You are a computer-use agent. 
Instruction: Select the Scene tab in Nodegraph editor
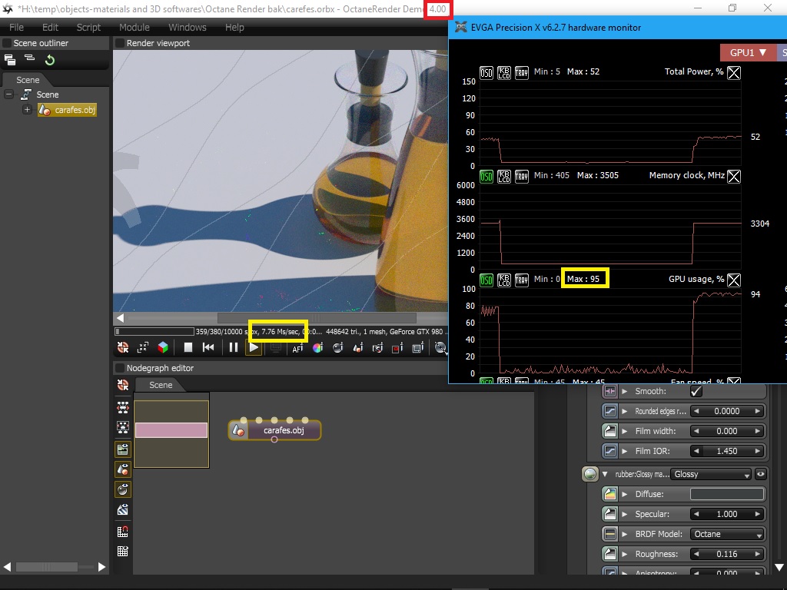(x=161, y=385)
